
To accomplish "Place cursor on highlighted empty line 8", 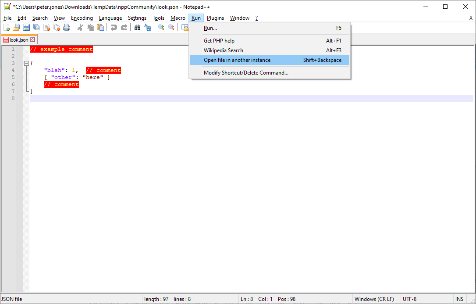I will click(x=251, y=98).
